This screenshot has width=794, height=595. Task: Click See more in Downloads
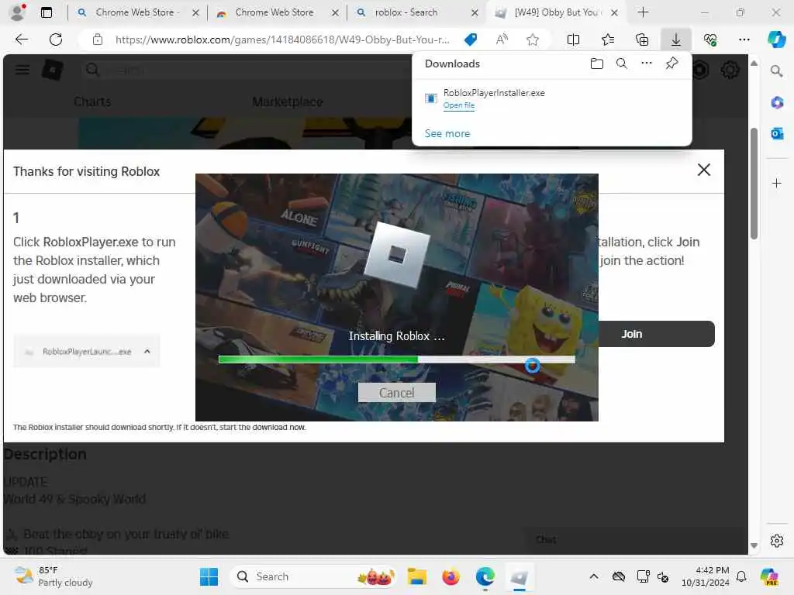tap(447, 133)
